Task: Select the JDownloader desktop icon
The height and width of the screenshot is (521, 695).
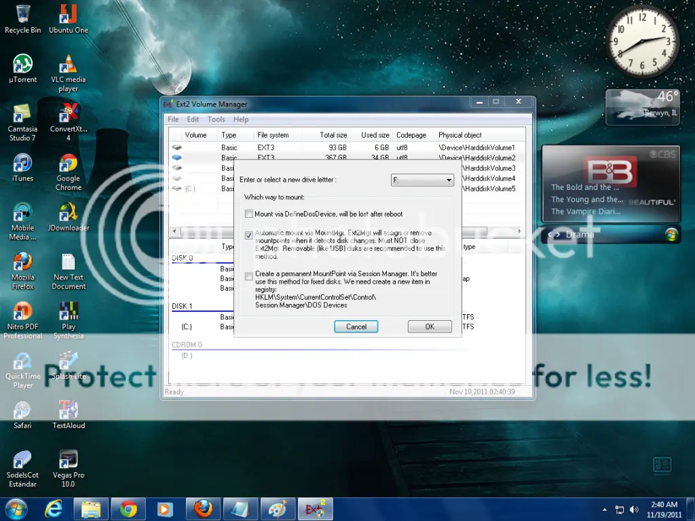Action: coord(69,217)
